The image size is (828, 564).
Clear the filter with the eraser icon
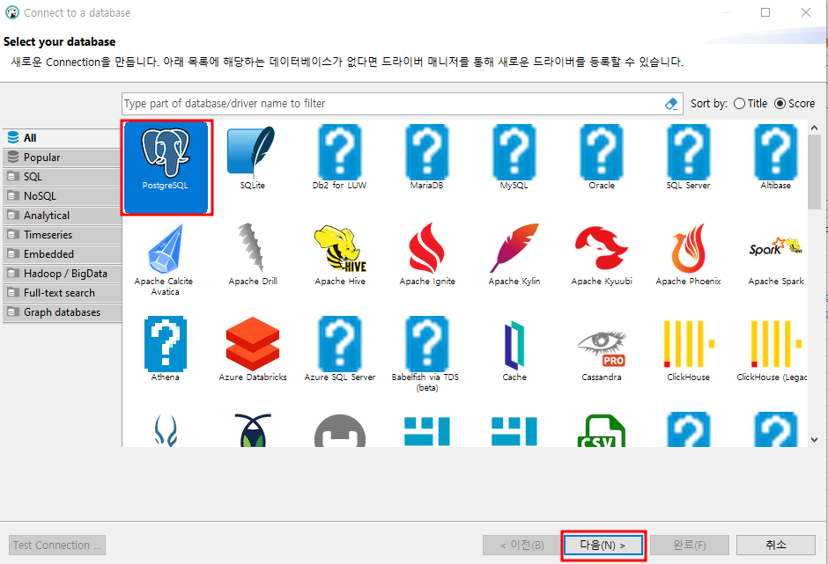(x=671, y=104)
